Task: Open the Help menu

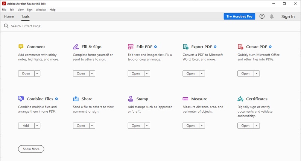Action: (x=52, y=10)
